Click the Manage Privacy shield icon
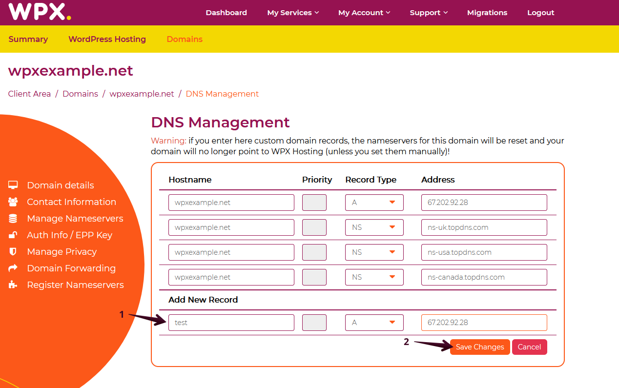The height and width of the screenshot is (388, 619). [13, 251]
